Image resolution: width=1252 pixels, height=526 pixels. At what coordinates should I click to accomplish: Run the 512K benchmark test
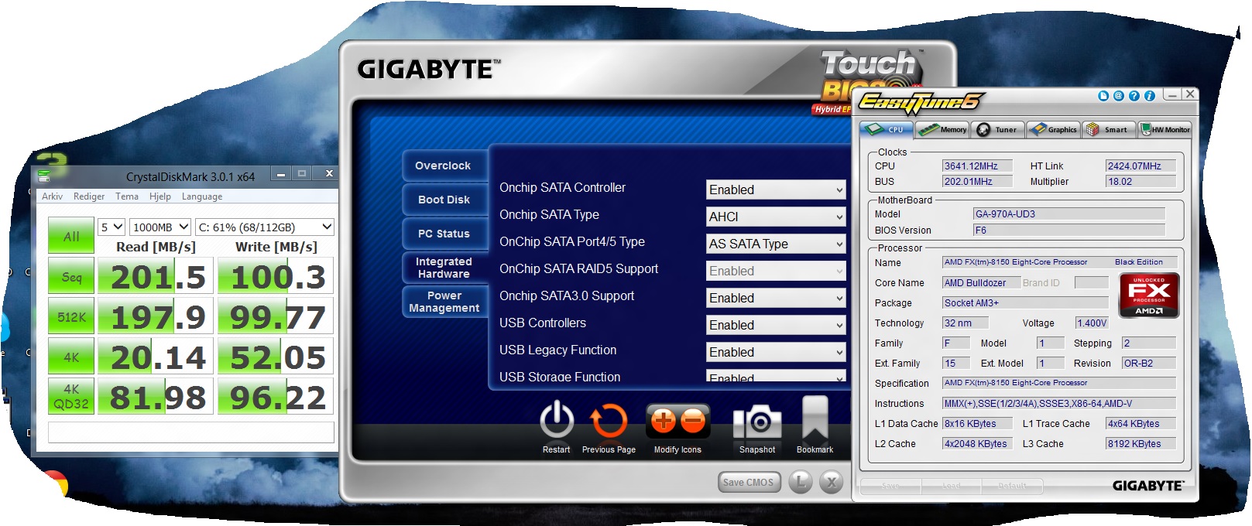pyautogui.click(x=71, y=317)
